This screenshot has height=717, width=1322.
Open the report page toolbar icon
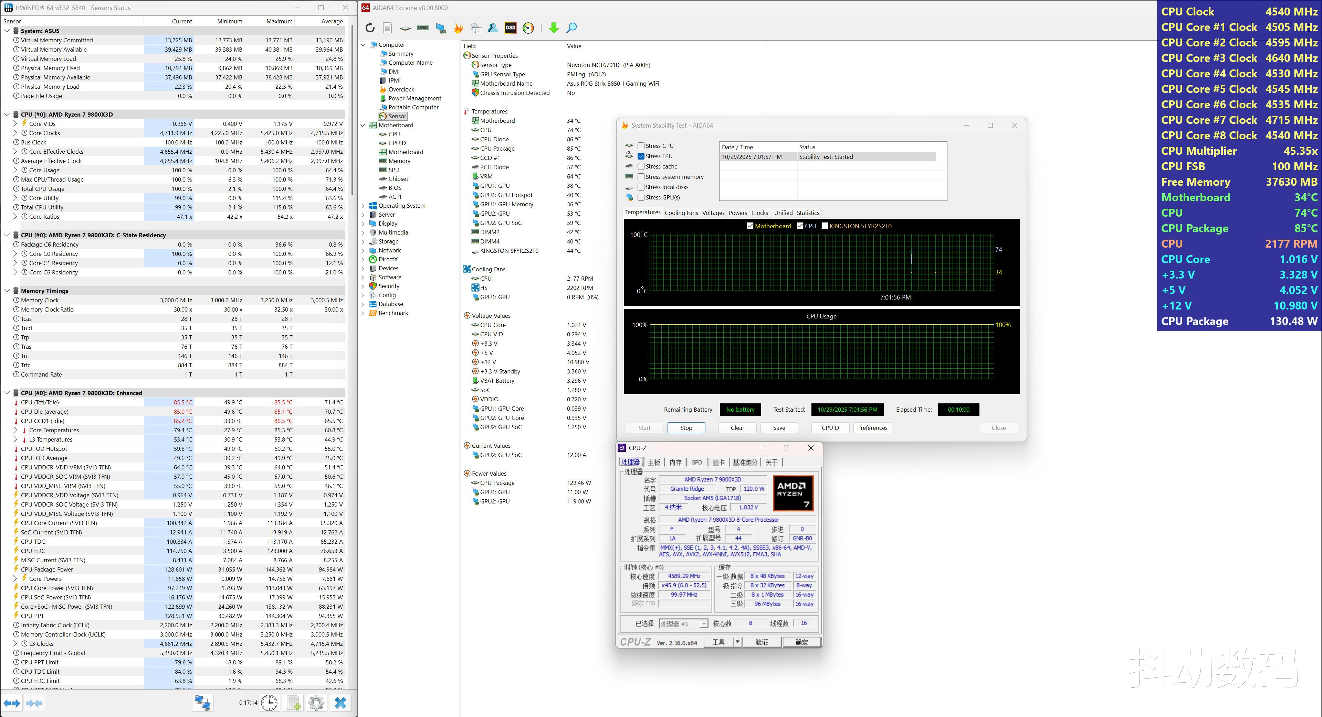click(387, 28)
